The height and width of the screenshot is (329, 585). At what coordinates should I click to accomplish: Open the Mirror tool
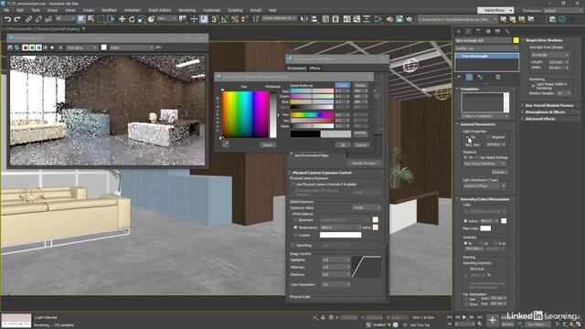[x=304, y=19]
